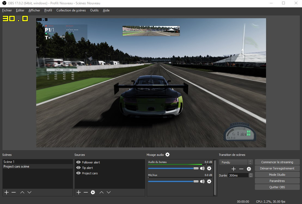Click the Durée spinner arrows
This screenshot has width=302, height=204.
[251, 175]
